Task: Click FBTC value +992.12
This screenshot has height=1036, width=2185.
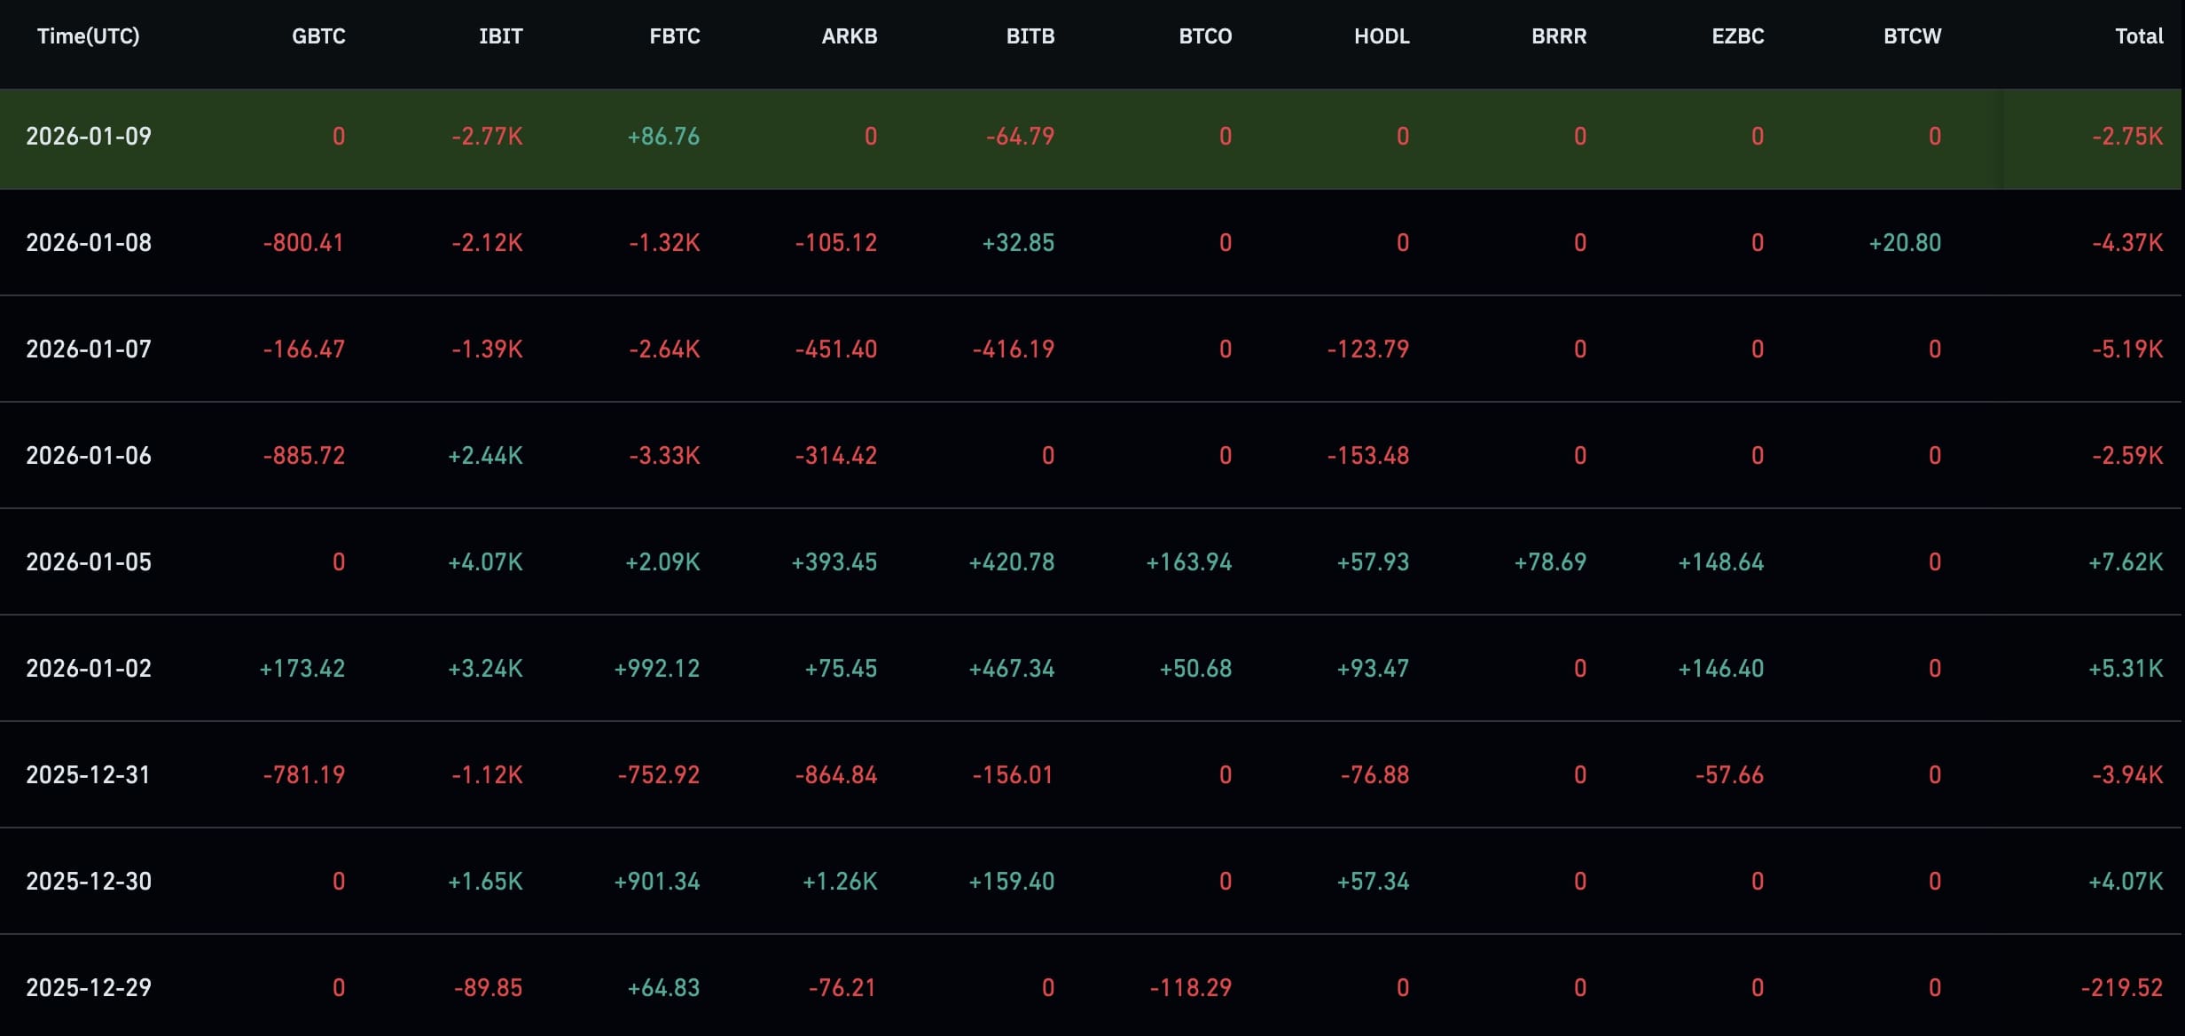Action: tap(656, 668)
